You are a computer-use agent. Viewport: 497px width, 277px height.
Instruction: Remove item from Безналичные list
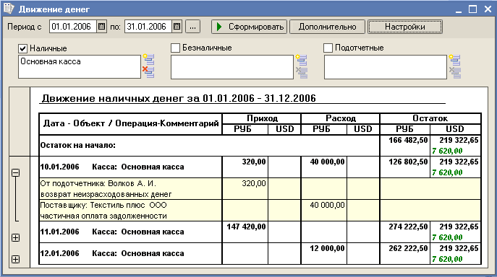click(302, 72)
